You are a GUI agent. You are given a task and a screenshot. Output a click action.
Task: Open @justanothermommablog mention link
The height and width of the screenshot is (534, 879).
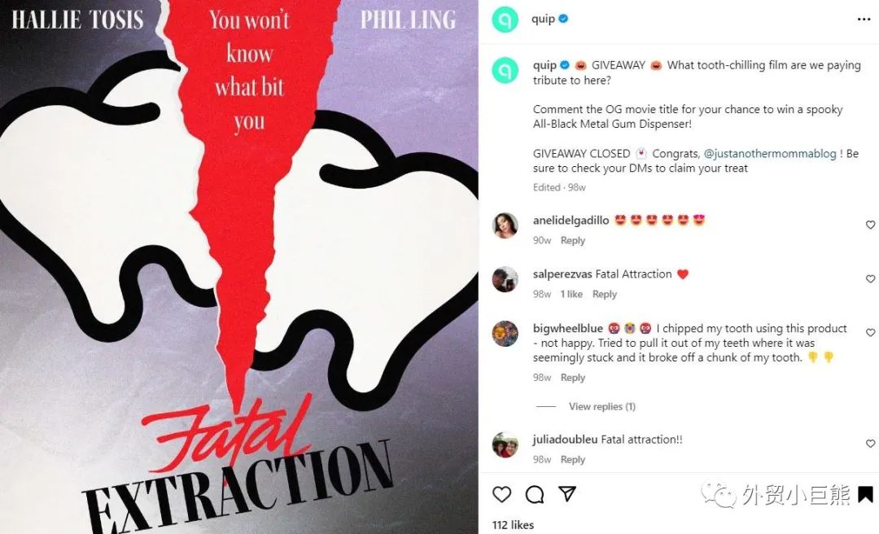coord(770,154)
